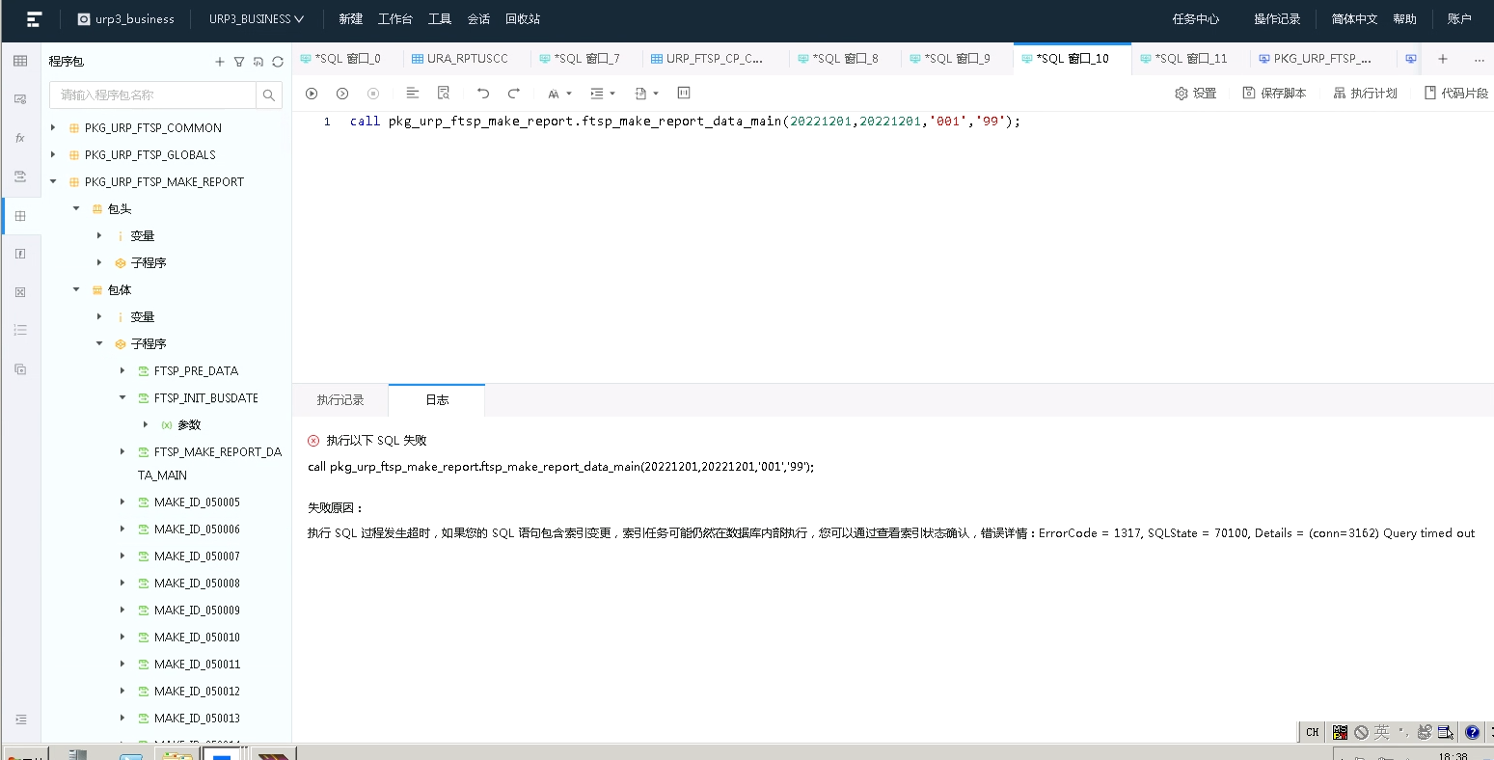Open the 会话 menu
Viewport: 1494px width, 760px height.
478,18
